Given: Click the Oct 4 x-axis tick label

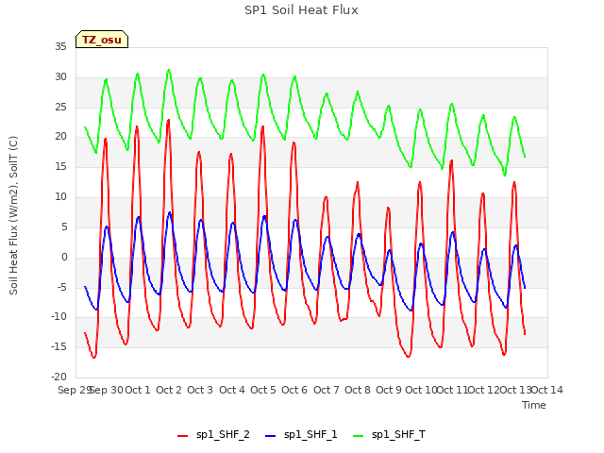Looking at the screenshot, I should 232,390.
